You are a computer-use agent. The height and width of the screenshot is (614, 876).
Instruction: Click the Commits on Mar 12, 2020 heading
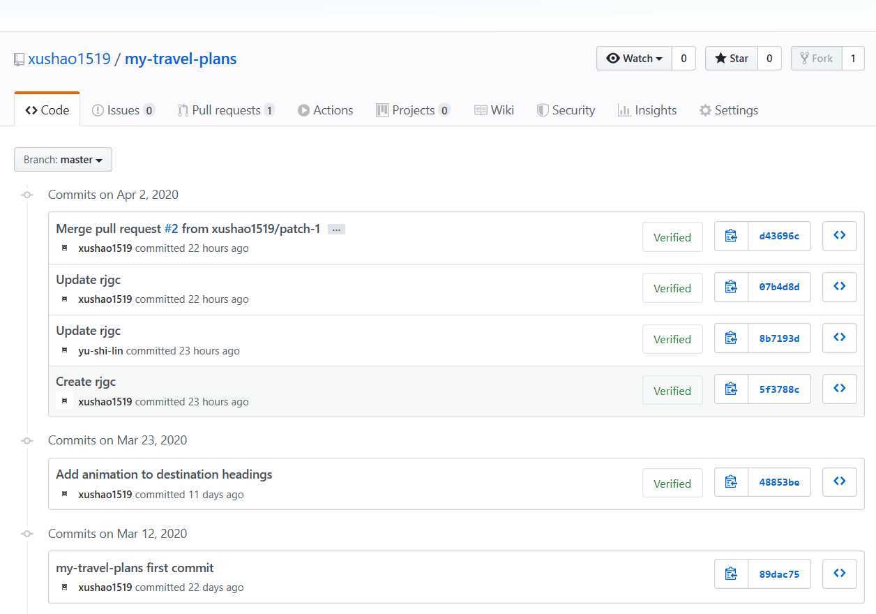[117, 534]
